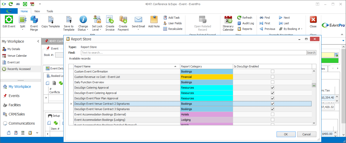346x143 pixels.
Task: Click Find in Records Navigation
Action: click(265, 18)
